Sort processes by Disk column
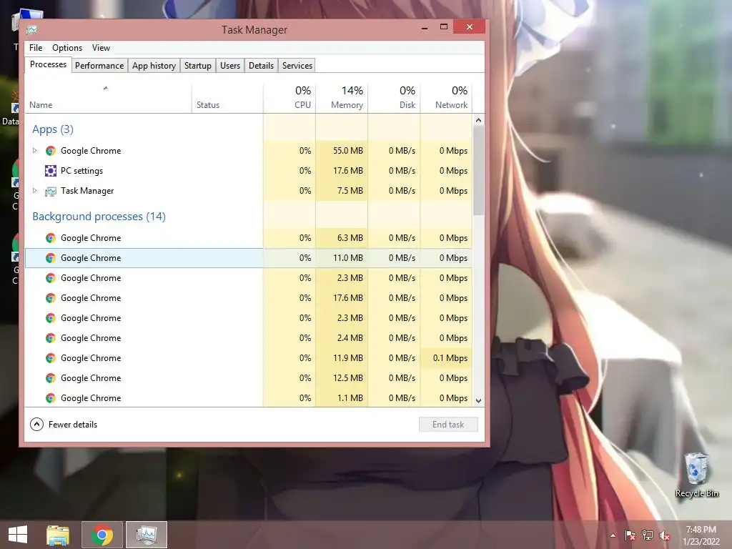The image size is (732, 549). 394,99
